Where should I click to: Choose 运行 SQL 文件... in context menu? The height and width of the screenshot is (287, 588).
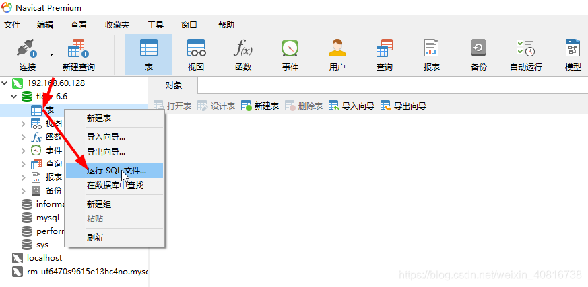(115, 171)
